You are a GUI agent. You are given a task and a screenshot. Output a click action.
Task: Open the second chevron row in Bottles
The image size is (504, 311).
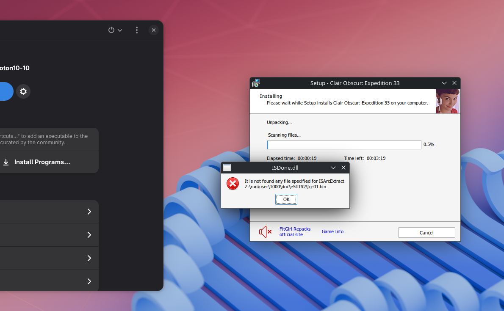click(x=49, y=235)
